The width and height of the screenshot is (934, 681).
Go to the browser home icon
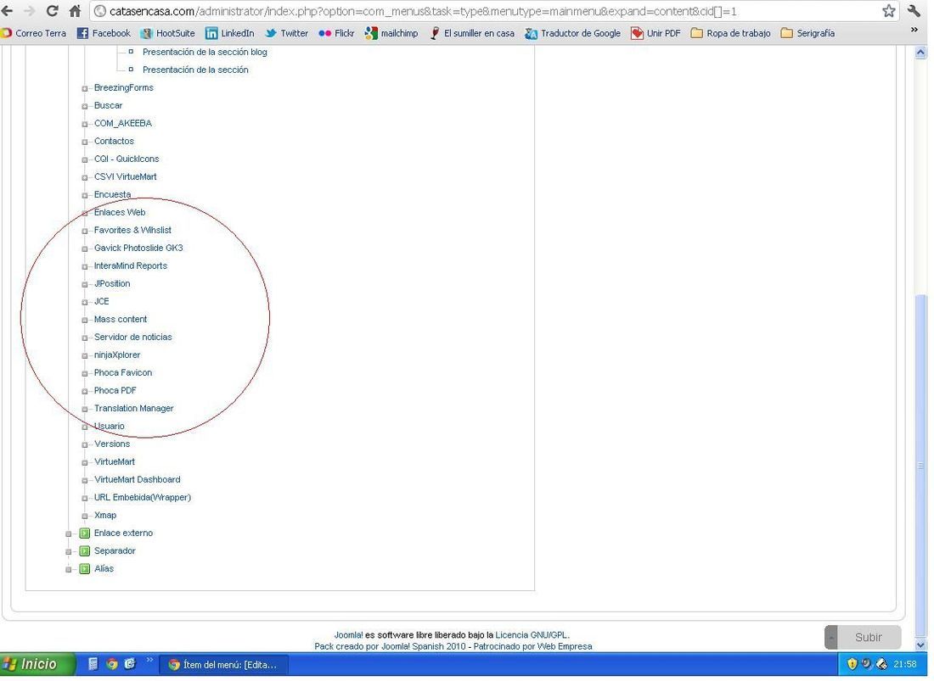pos(75,11)
